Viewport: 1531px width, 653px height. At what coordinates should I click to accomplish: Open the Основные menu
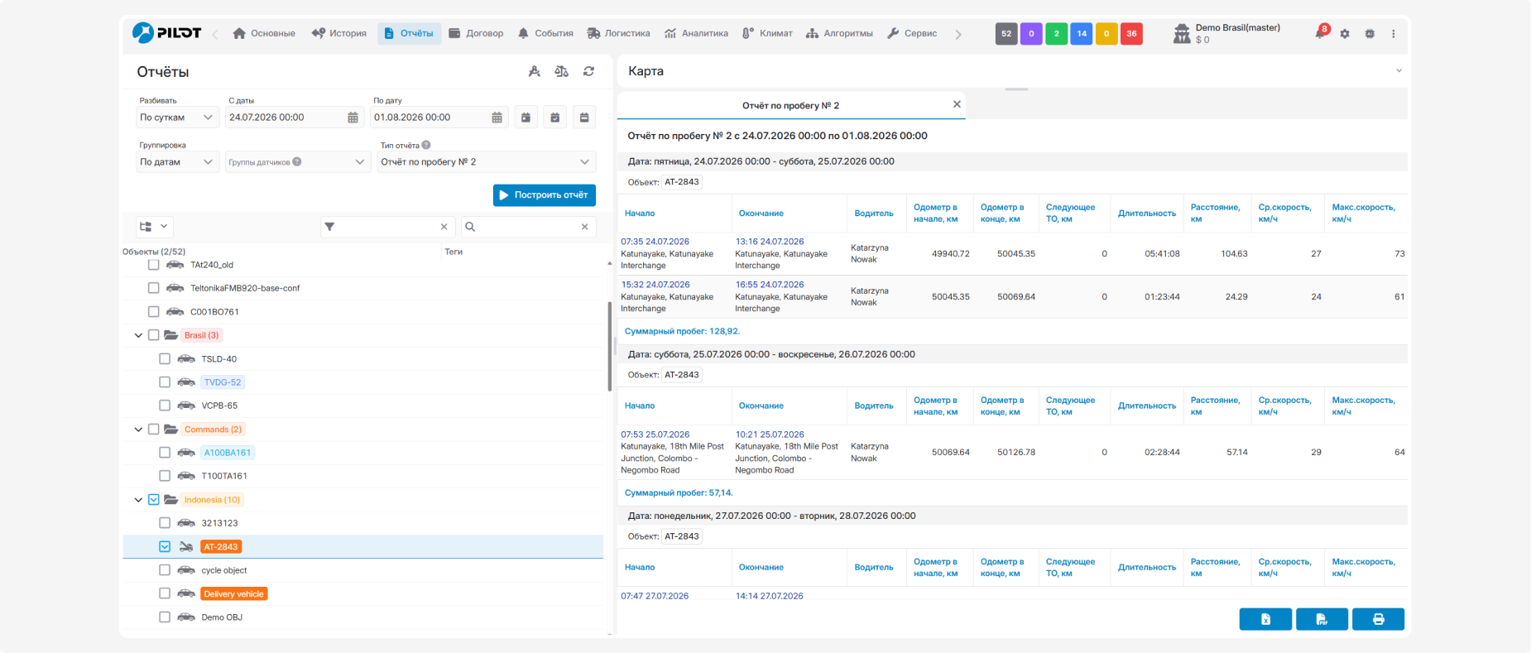264,34
